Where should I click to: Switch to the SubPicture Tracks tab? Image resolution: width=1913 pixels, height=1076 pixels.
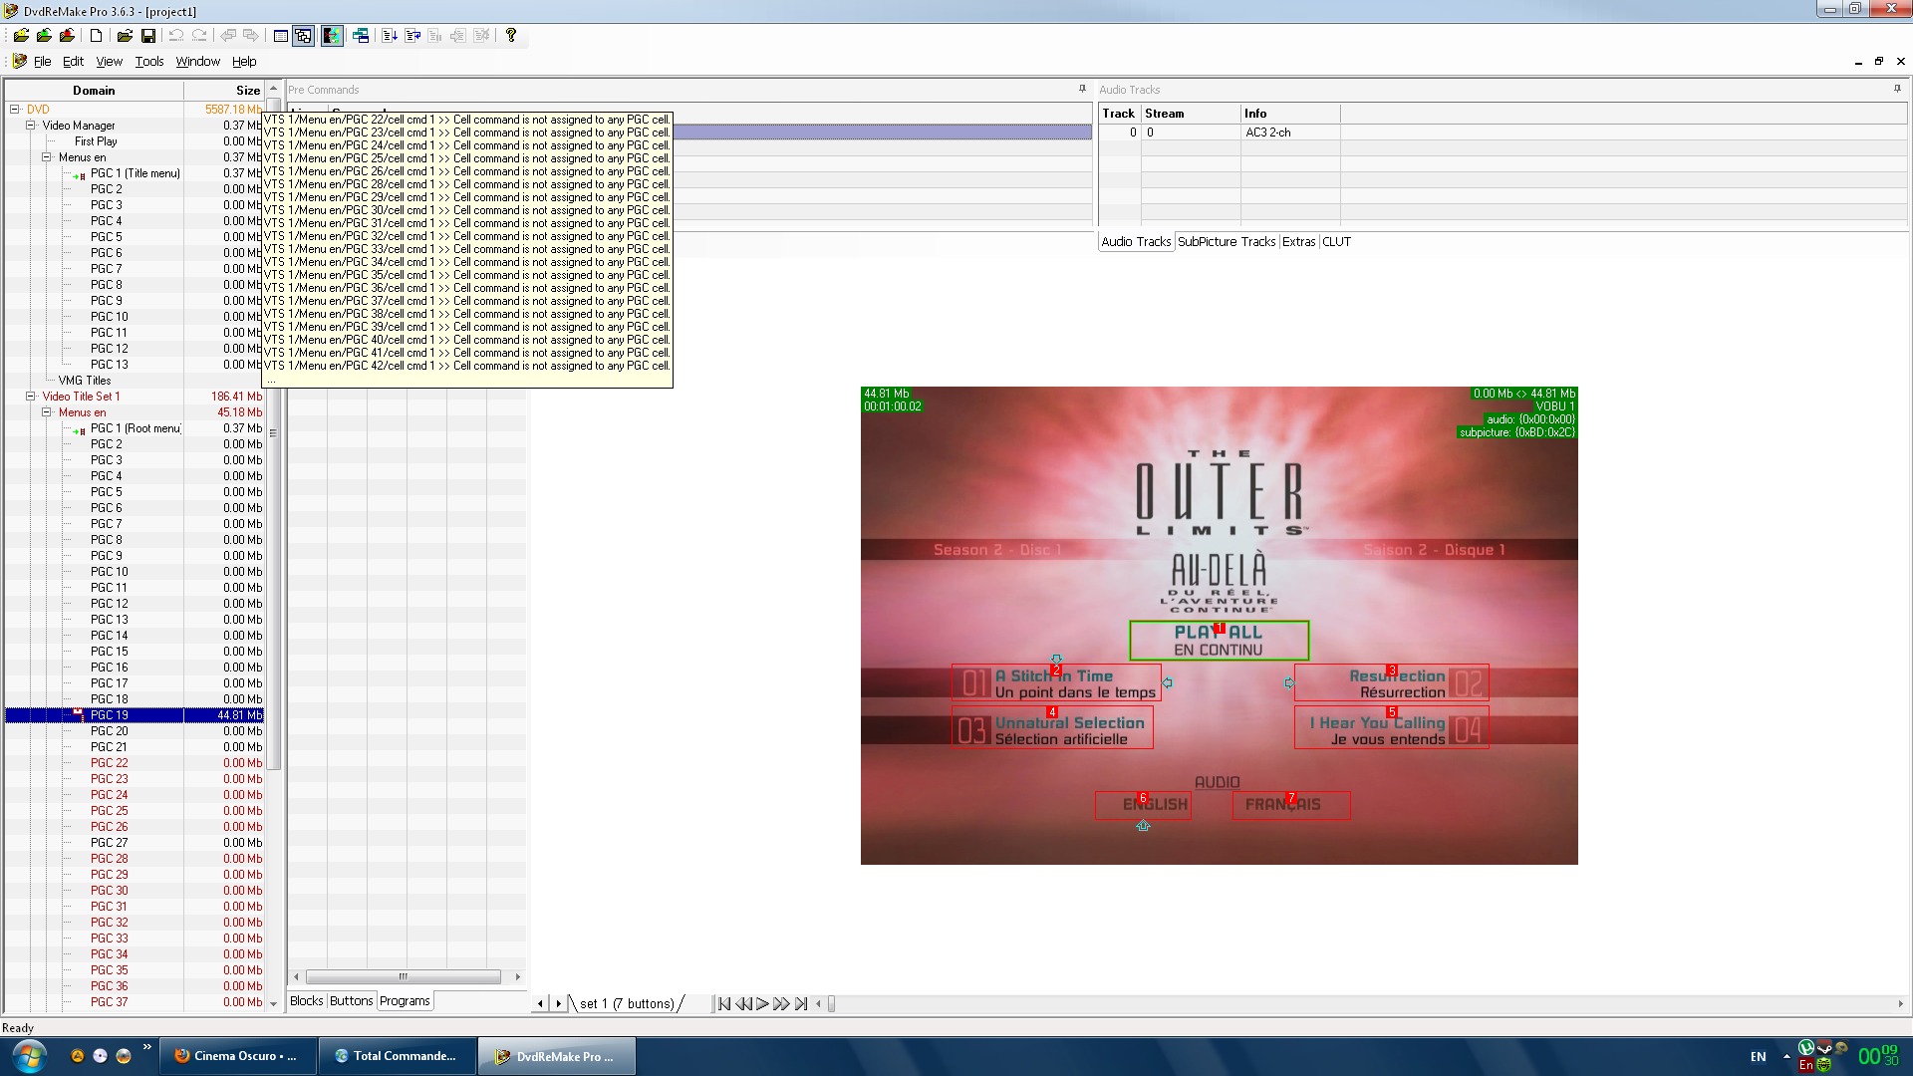(x=1226, y=242)
